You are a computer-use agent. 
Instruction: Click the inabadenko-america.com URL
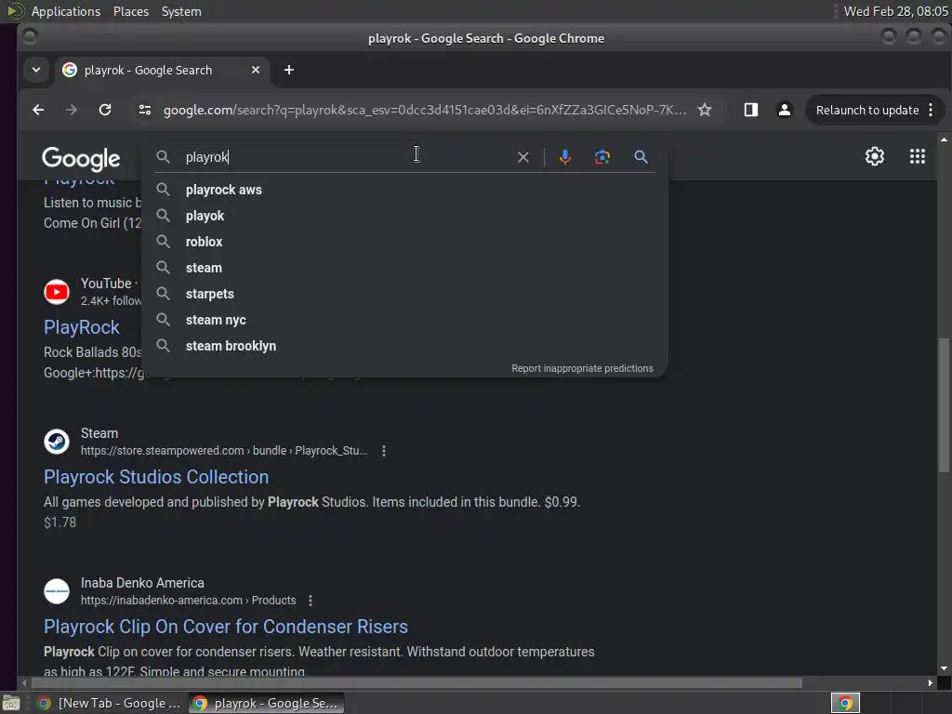[x=188, y=601]
